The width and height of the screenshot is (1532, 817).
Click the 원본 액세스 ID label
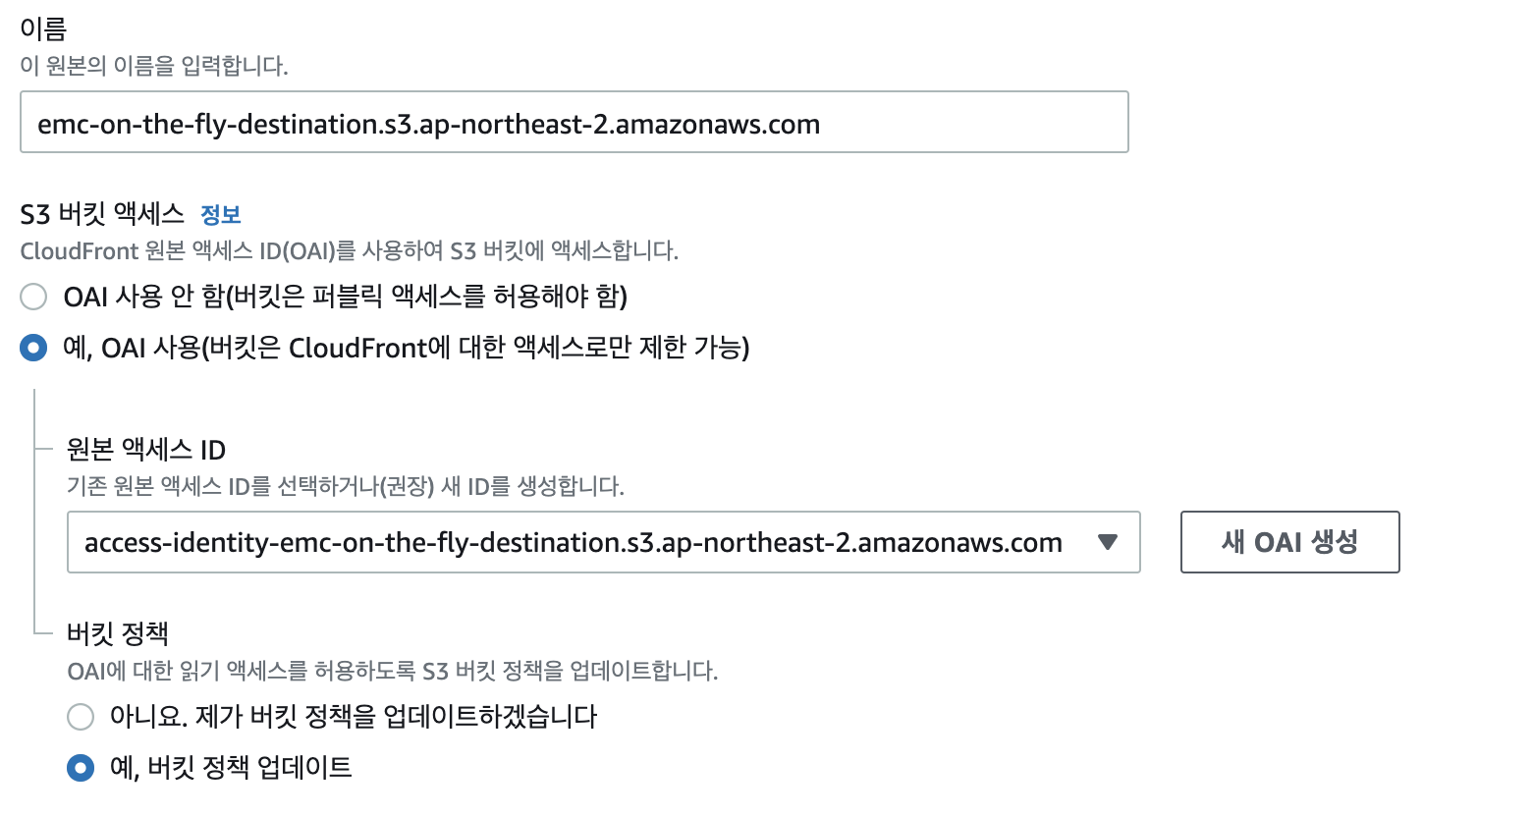pos(146,450)
